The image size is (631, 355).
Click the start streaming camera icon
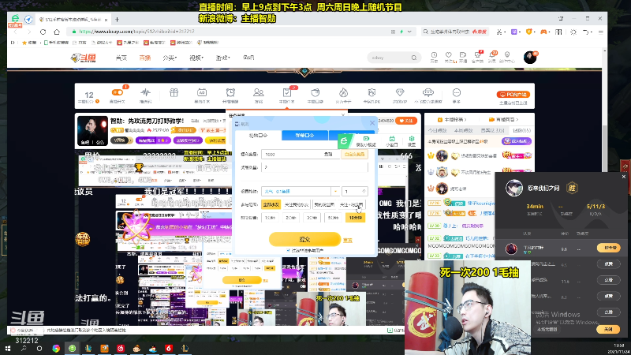tap(463, 55)
